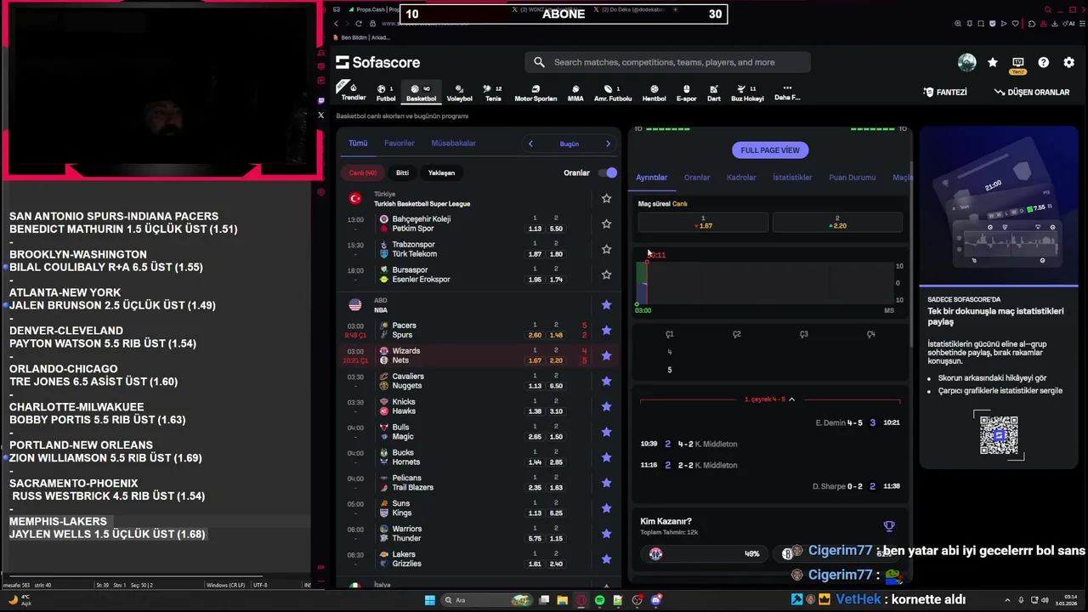Image resolution: width=1088 pixels, height=612 pixels.
Task: Click the Wizards team logo in the vote bar
Action: click(x=655, y=553)
